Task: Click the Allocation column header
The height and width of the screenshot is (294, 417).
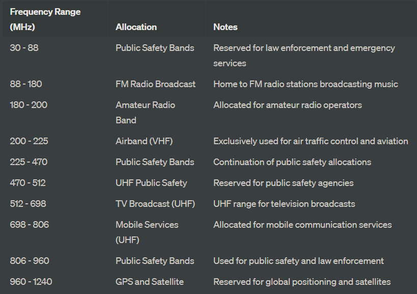Action: click(x=136, y=27)
